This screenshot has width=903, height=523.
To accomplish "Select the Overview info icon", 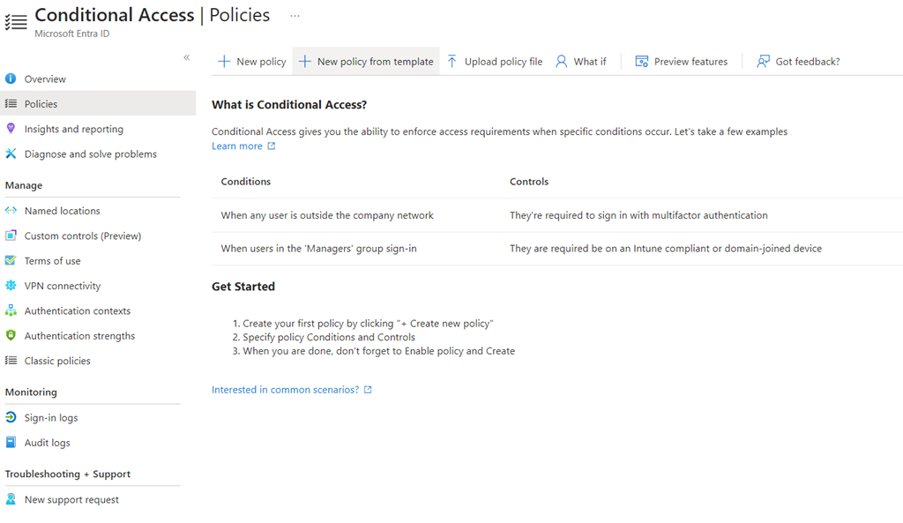I will (10, 78).
